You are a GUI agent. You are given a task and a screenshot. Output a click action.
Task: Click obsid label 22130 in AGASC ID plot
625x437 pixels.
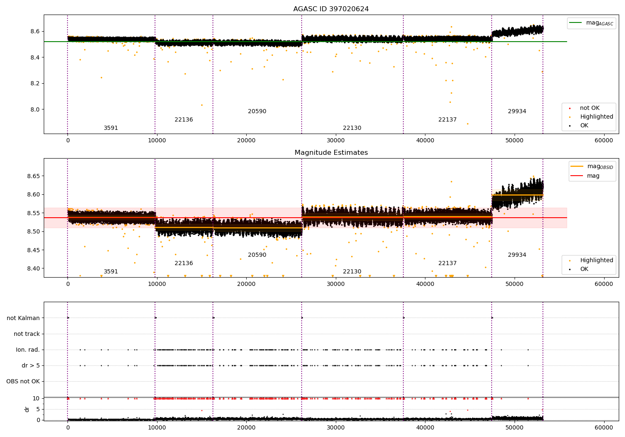click(x=352, y=128)
